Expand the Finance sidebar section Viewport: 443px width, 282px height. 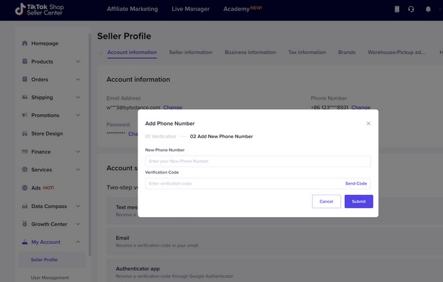point(78,151)
